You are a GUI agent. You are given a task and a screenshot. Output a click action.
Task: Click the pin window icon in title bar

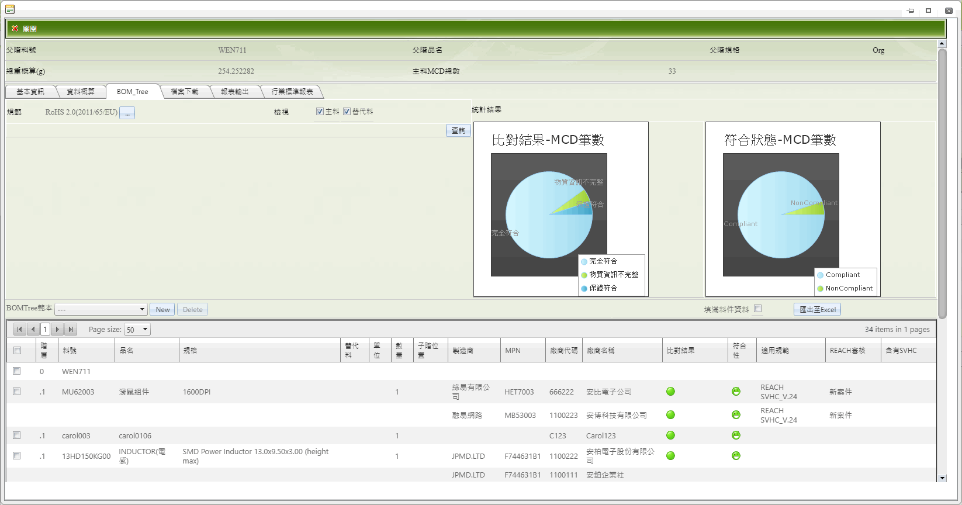coord(911,11)
